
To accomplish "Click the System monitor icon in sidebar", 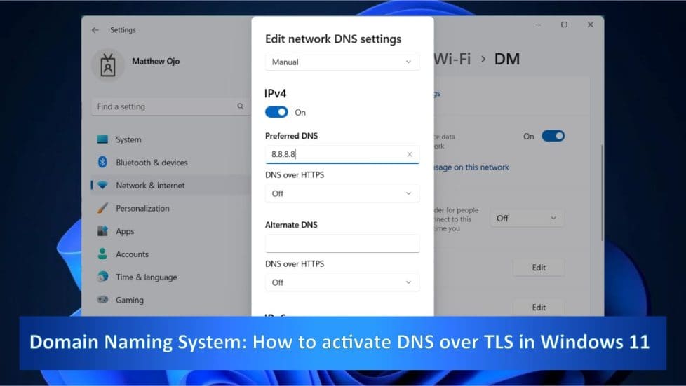I will tap(102, 139).
